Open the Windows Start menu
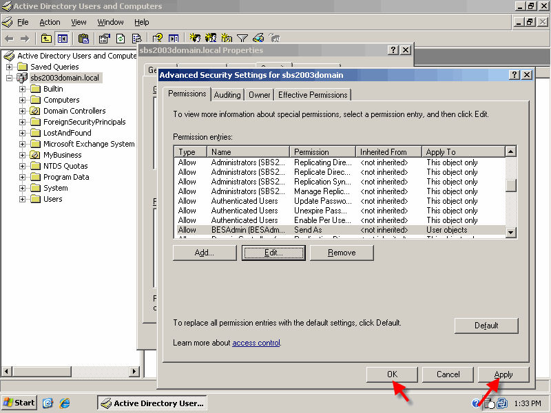This screenshot has width=551, height=413. (x=19, y=403)
